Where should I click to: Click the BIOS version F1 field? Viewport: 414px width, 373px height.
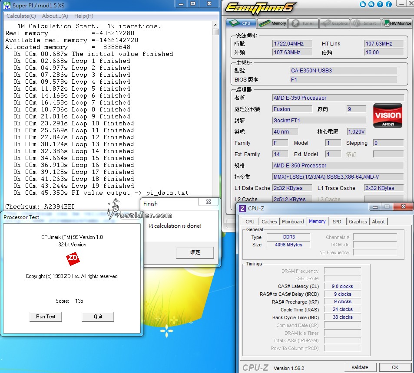pyautogui.click(x=344, y=80)
